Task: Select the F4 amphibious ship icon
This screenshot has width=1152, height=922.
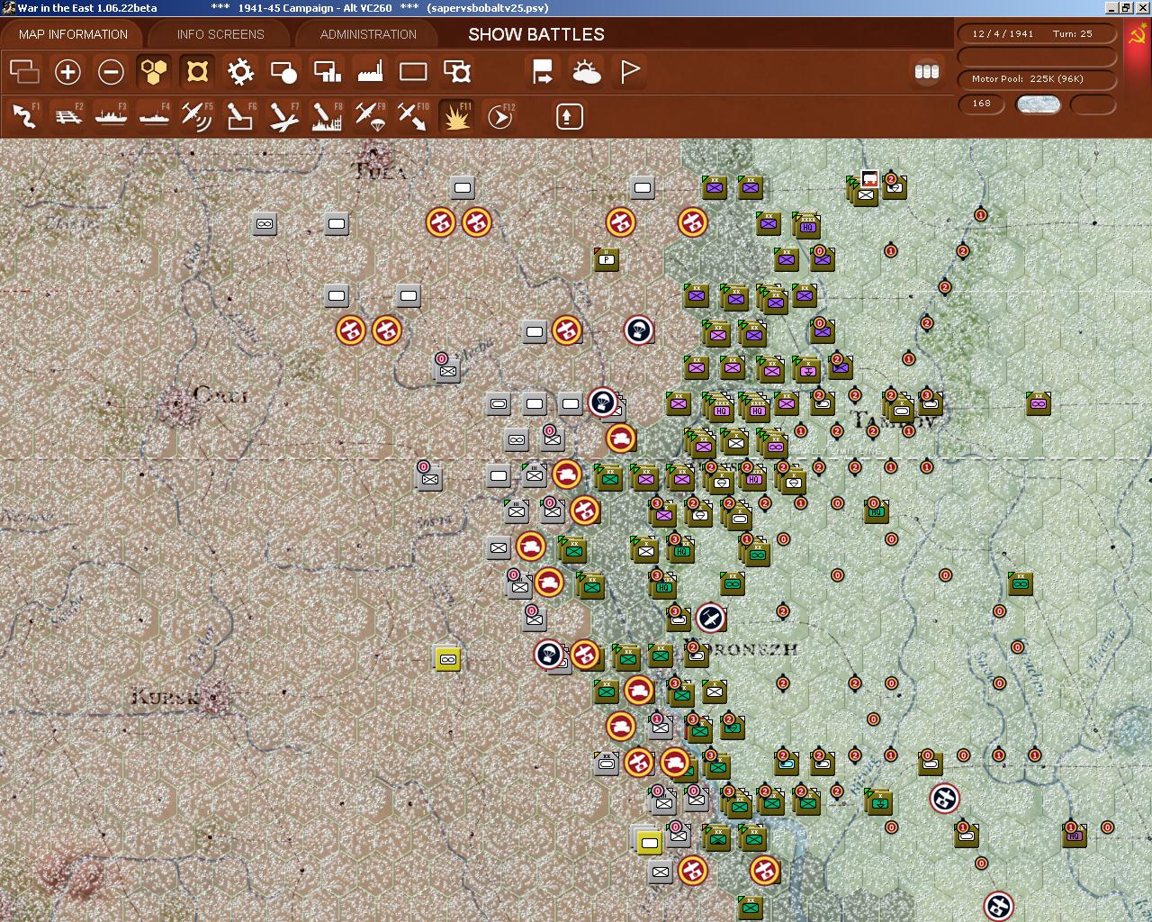Action: 154,116
